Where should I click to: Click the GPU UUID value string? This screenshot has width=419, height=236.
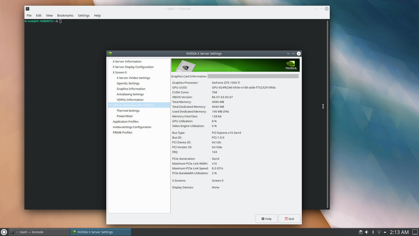[x=244, y=87]
